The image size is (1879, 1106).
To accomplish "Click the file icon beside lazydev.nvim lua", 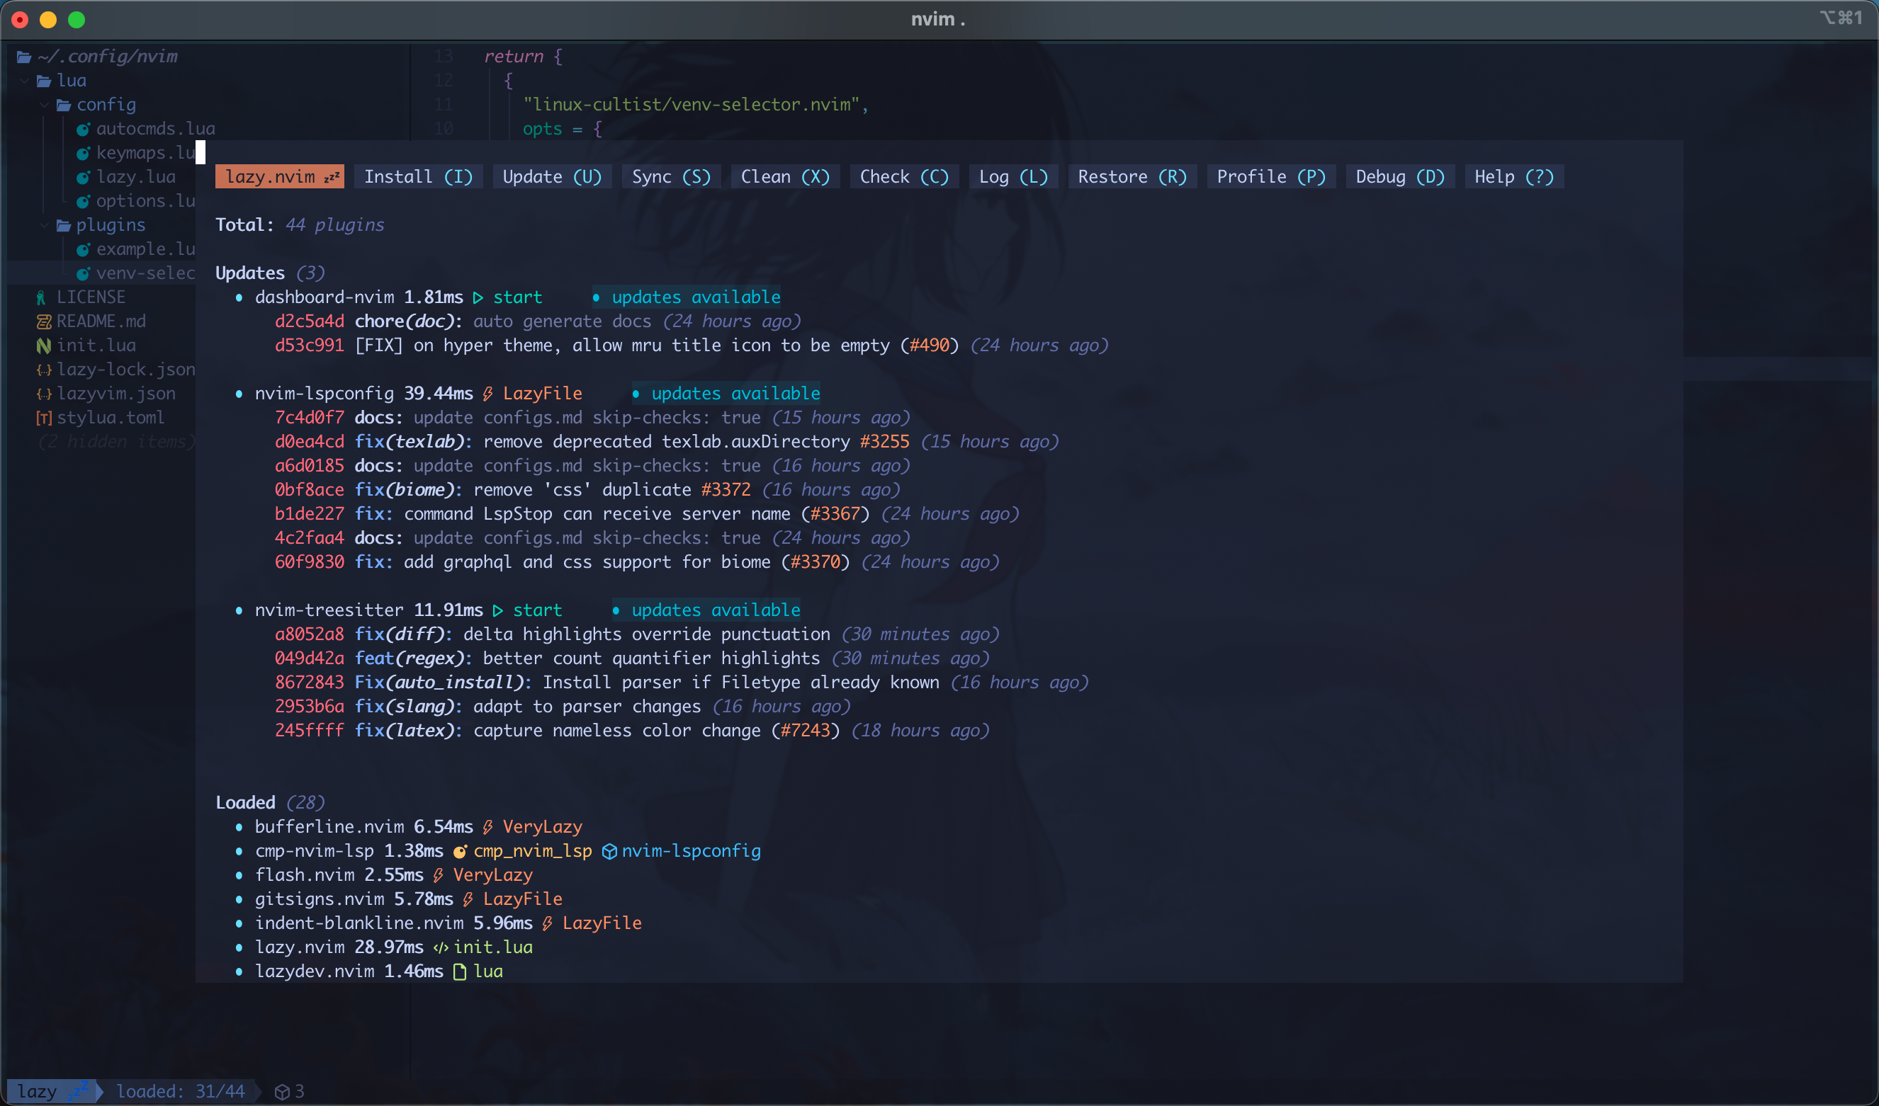I will (x=460, y=972).
